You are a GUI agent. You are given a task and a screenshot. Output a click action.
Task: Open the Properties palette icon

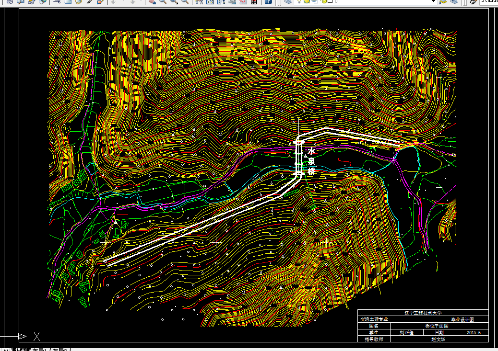[199, 1]
